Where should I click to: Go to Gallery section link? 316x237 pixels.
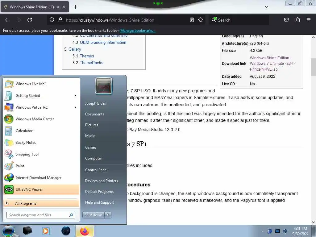75,49
